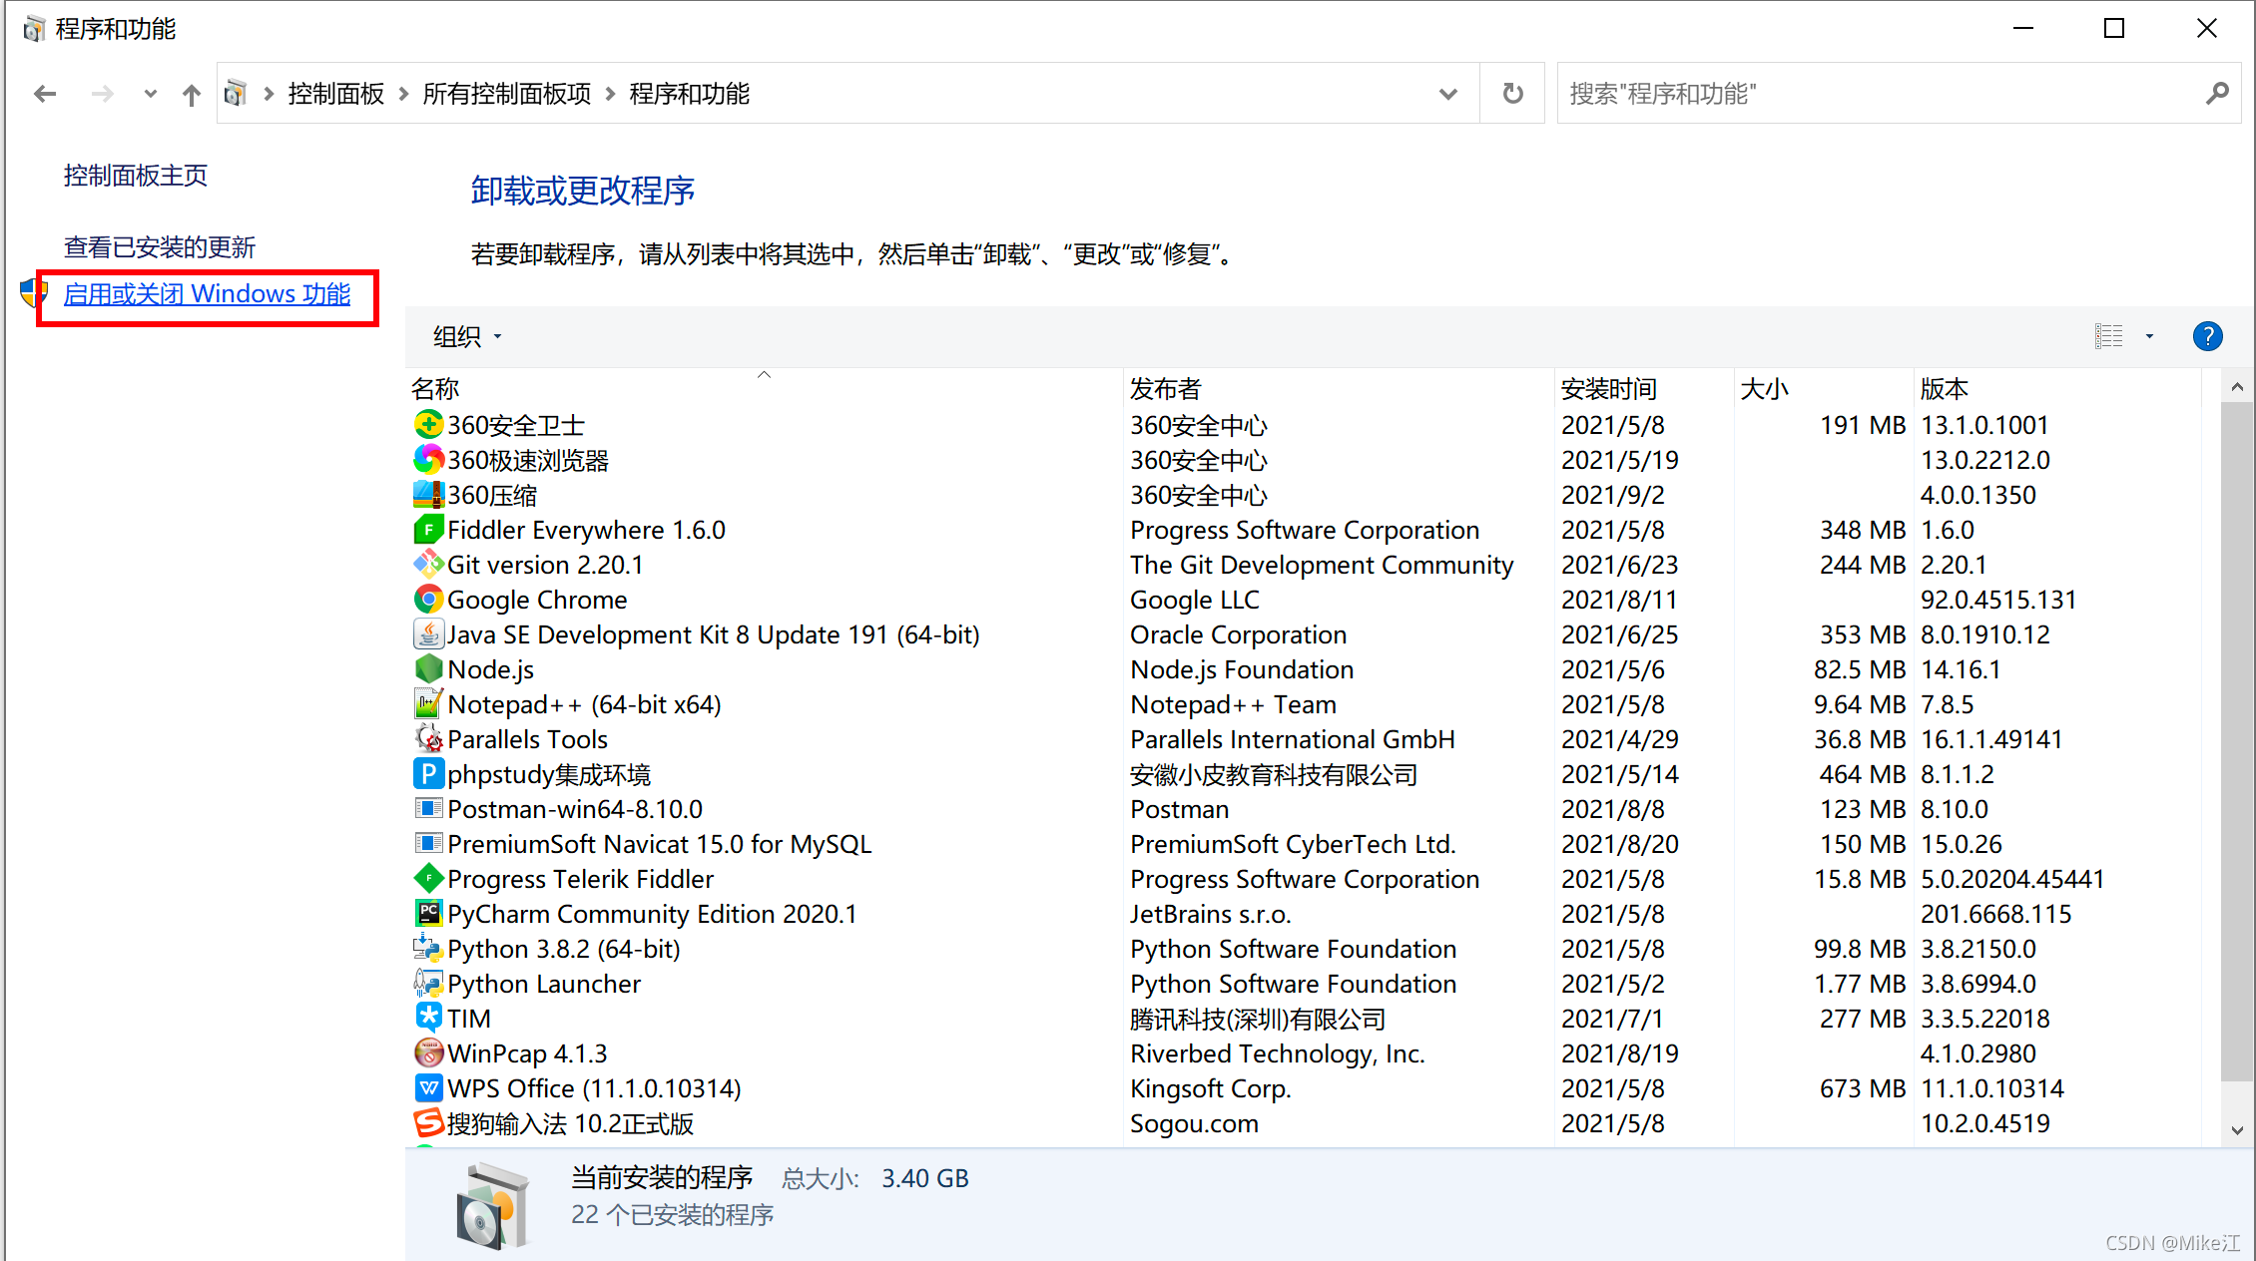Refresh the 程序和功能 list
This screenshot has width=2256, height=1261.
click(1512, 94)
